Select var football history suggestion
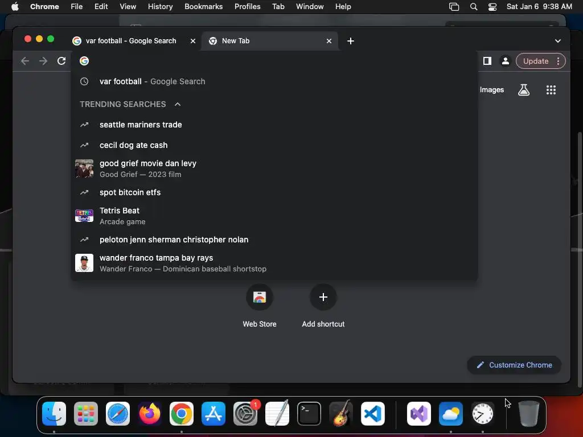The height and width of the screenshot is (437, 583). [274, 81]
